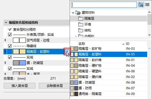Screen dimensions: 152x99
Task: Click ID cell IN-03
Action: click(x=130, y=49)
